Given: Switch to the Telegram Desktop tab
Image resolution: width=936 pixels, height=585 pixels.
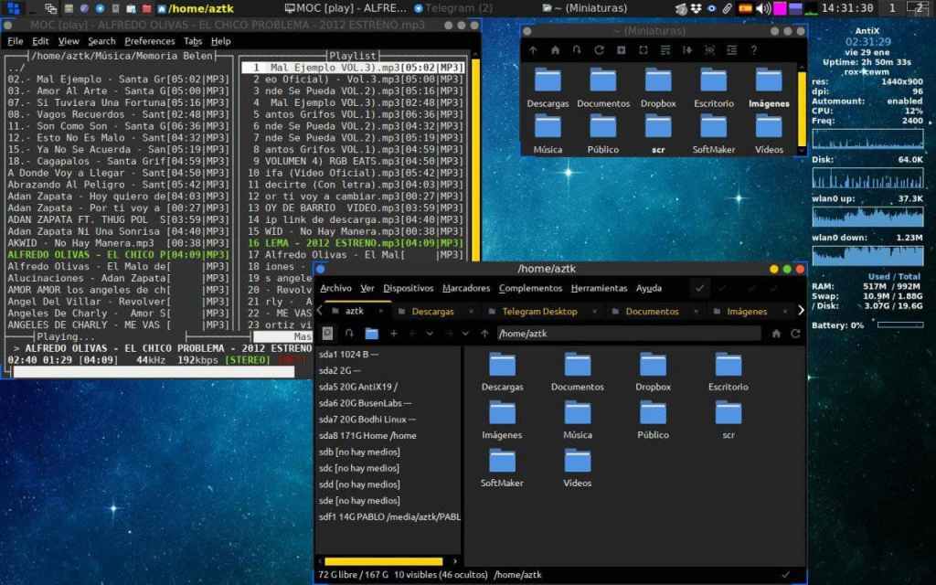Looking at the screenshot, I should coord(539,311).
